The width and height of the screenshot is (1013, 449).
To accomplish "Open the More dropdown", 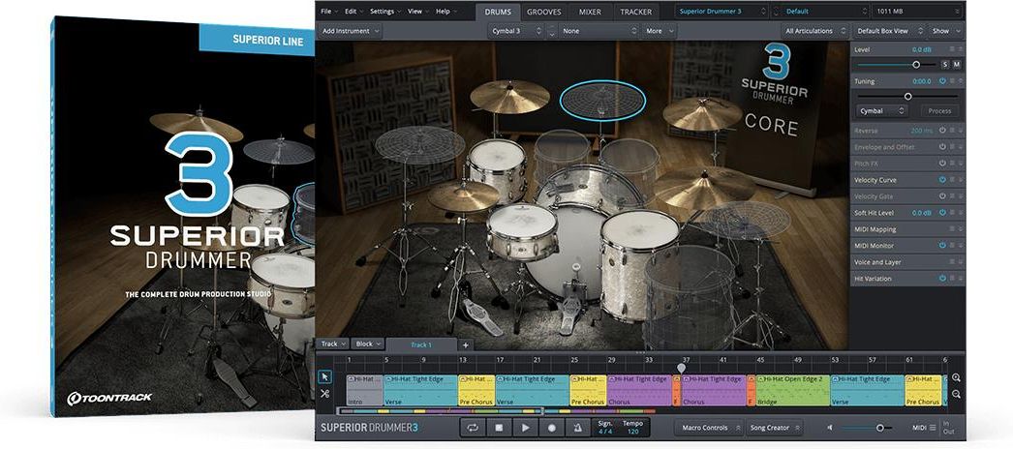I will [659, 31].
